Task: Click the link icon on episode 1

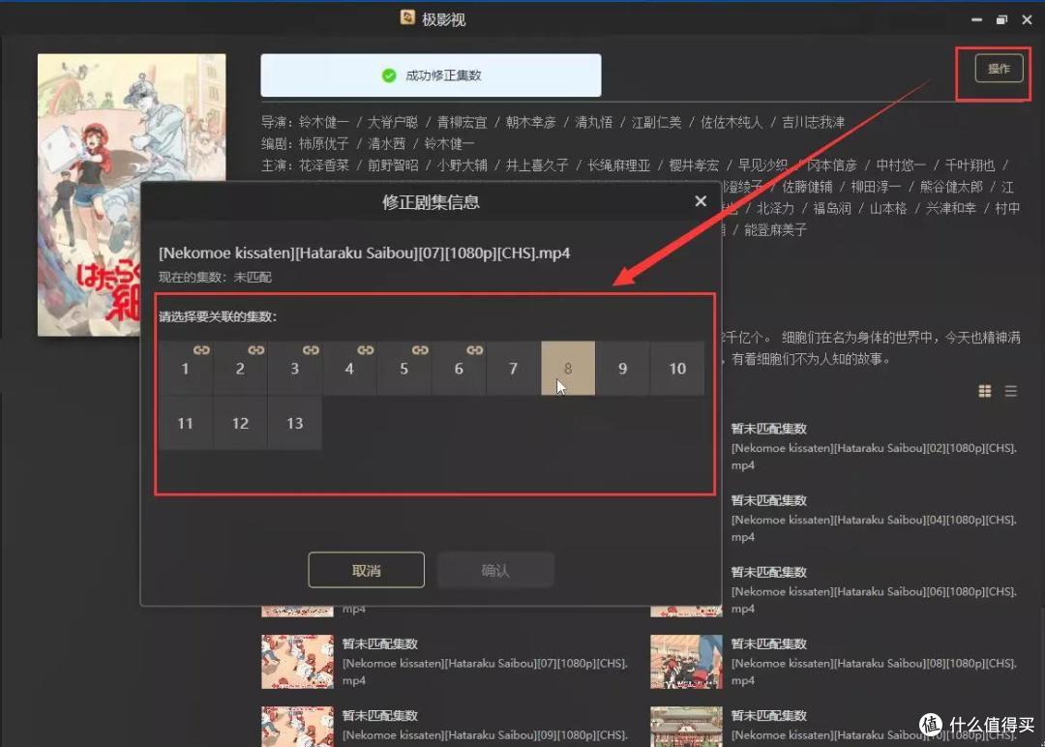Action: point(202,350)
